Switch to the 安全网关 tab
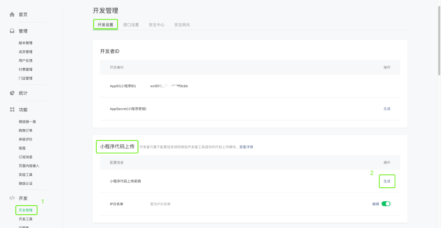This screenshot has height=228, width=441. click(182, 25)
